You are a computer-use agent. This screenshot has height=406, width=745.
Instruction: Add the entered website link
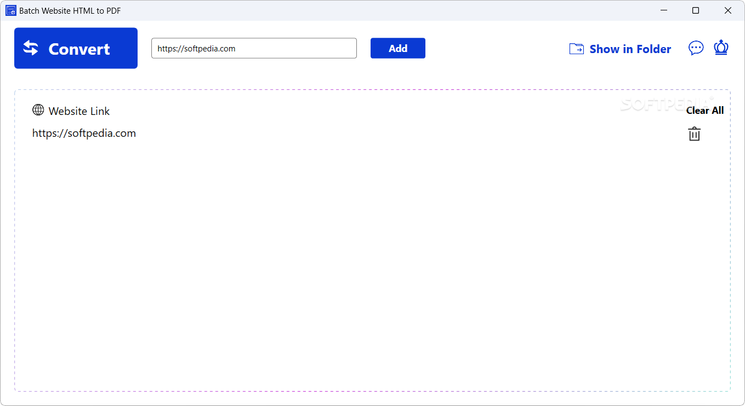click(x=398, y=48)
